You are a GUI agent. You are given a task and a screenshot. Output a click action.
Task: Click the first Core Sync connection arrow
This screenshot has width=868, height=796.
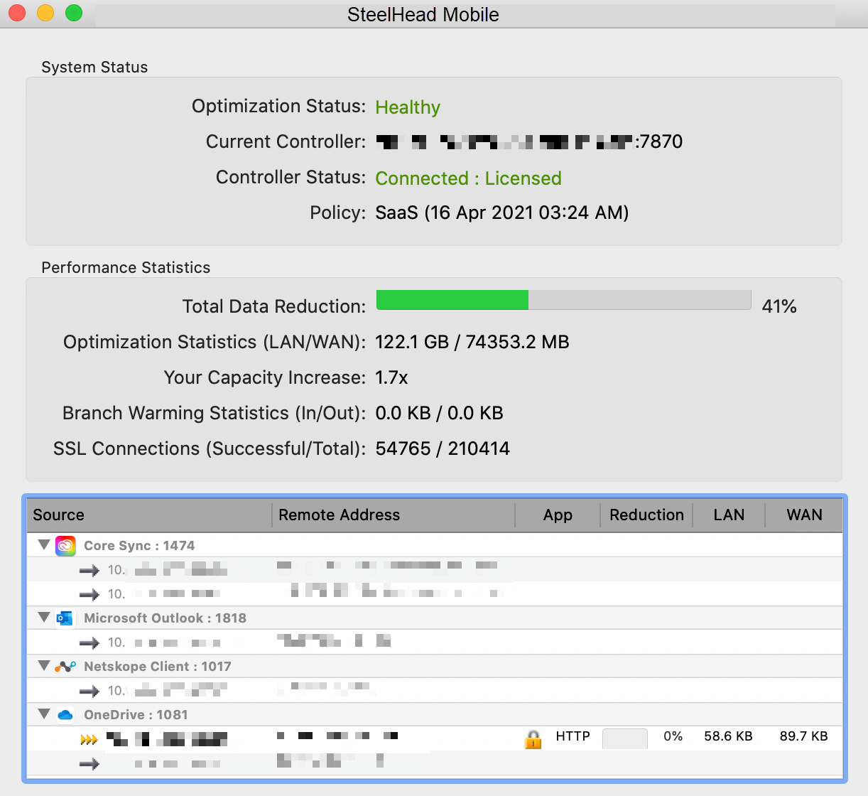(x=89, y=570)
